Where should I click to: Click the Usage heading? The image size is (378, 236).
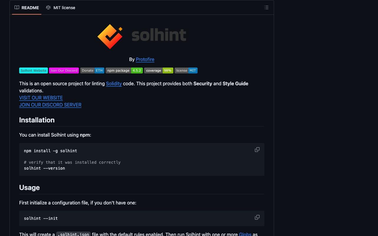click(x=30, y=188)
